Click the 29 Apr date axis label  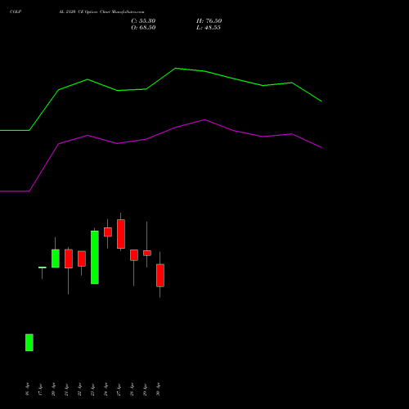[145, 389]
